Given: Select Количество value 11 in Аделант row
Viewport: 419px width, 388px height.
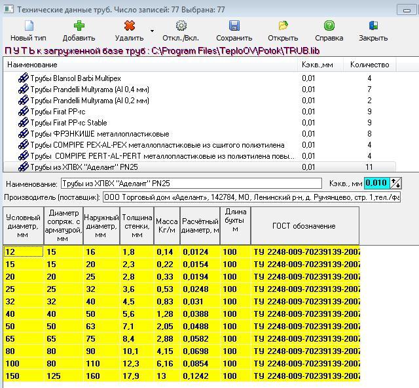Looking at the screenshot, I should pyautogui.click(x=369, y=167).
